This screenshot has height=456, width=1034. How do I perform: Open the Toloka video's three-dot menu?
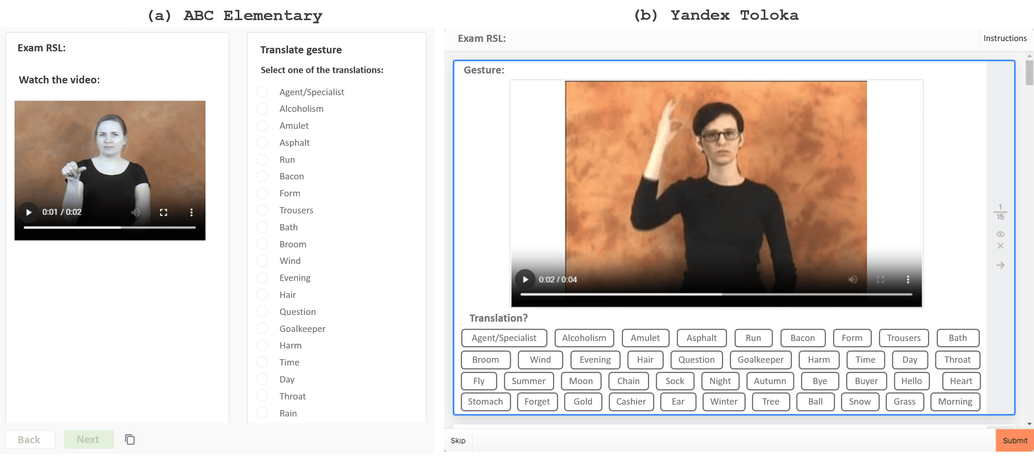tap(908, 279)
